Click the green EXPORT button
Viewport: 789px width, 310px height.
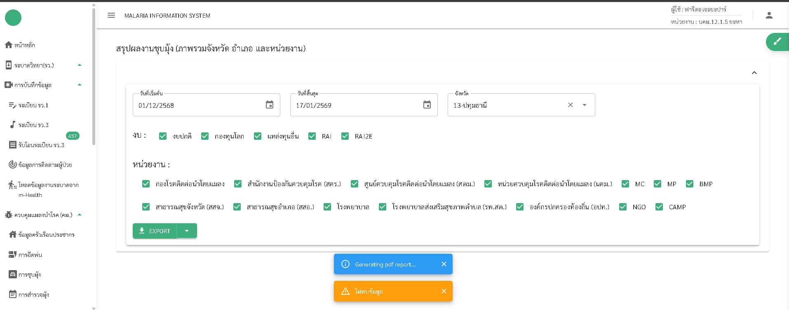click(x=155, y=231)
